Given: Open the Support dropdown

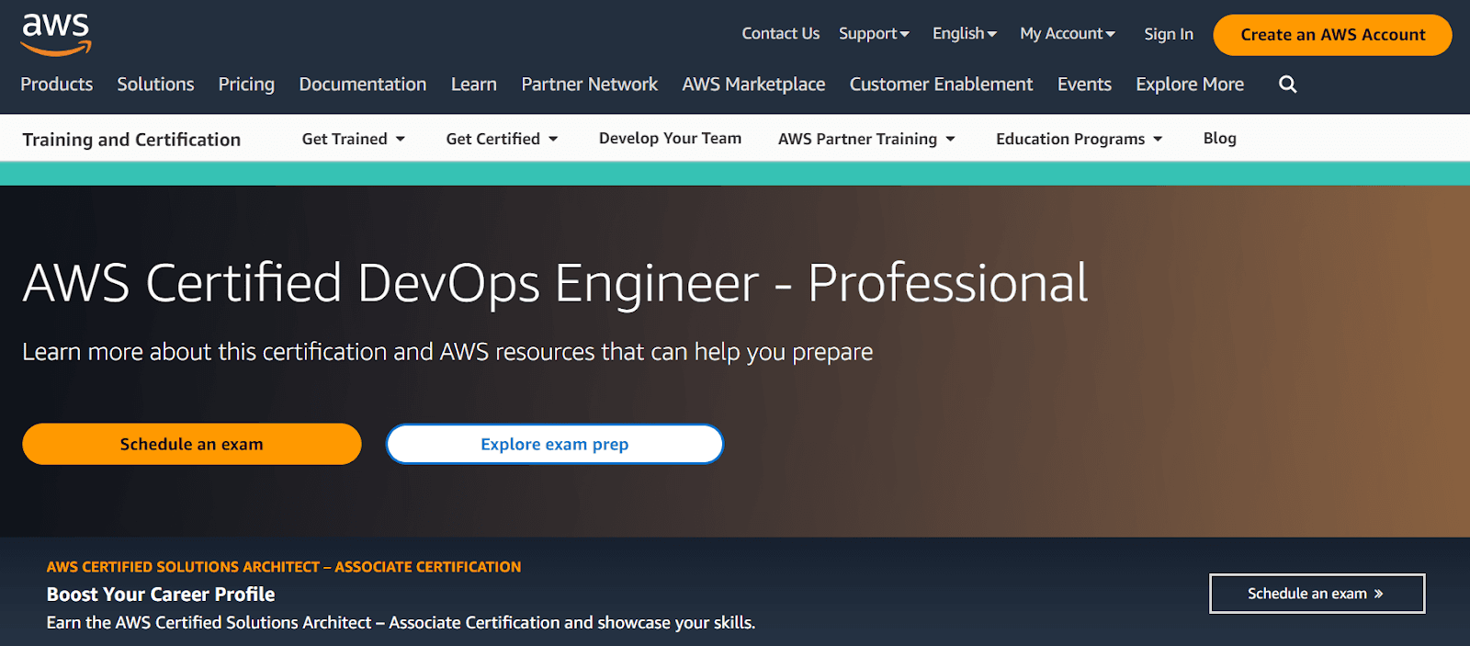Looking at the screenshot, I should coord(874,34).
